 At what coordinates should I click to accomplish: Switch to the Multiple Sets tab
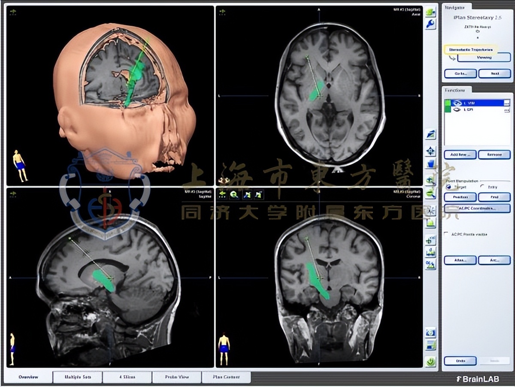coord(77,377)
